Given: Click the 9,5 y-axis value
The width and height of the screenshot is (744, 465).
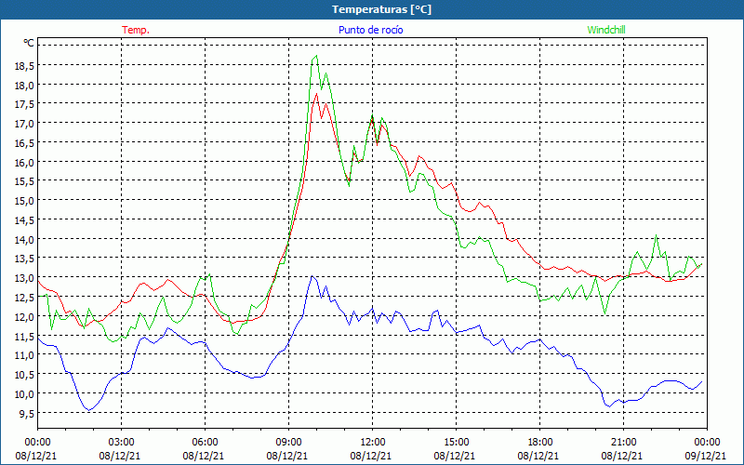Looking at the screenshot, I should (27, 413).
